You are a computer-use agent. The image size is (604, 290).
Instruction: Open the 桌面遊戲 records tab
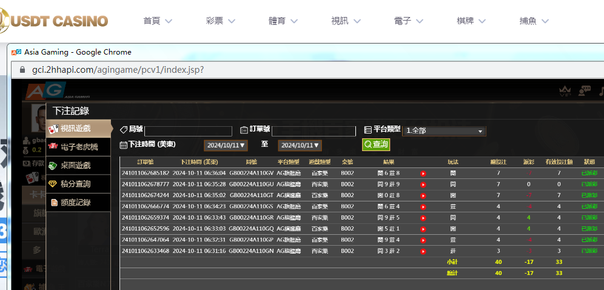point(79,165)
